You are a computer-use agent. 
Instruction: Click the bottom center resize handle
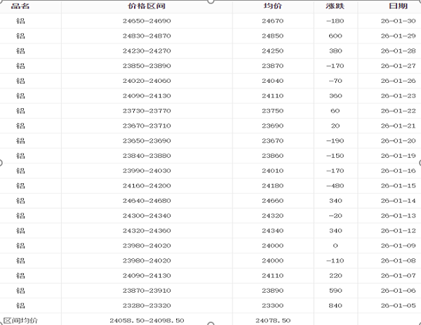click(x=210, y=324)
